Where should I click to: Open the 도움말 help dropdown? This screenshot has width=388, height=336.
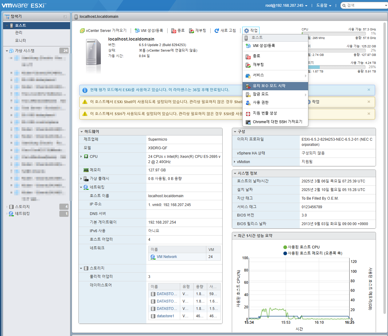pos(324,6)
